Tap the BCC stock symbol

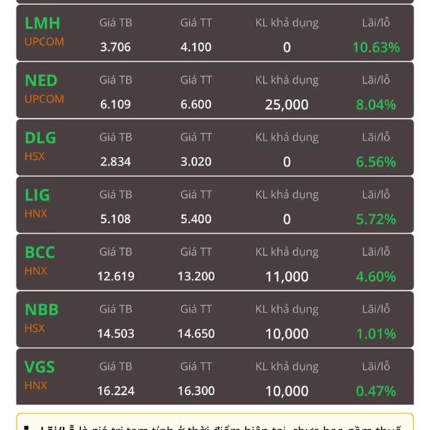(40, 252)
